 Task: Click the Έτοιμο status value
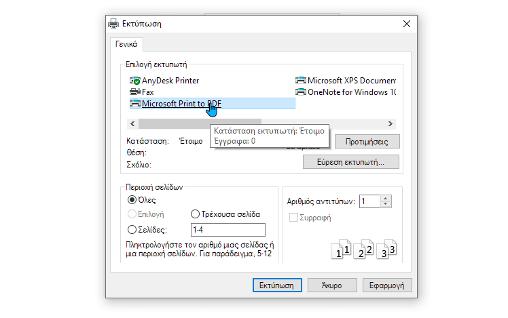coord(191,141)
